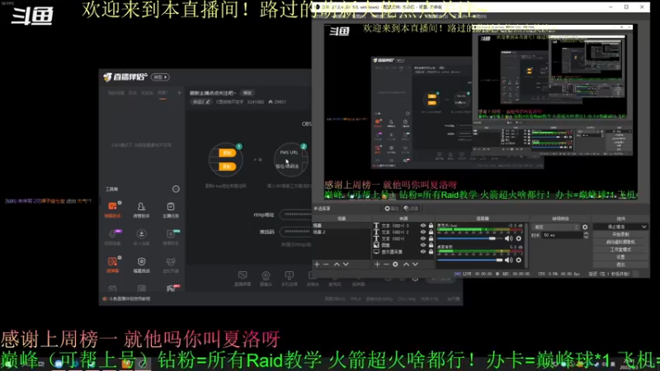The image size is (660, 371).
Task: Click the OBS exit (退出) button
Action: point(620,265)
